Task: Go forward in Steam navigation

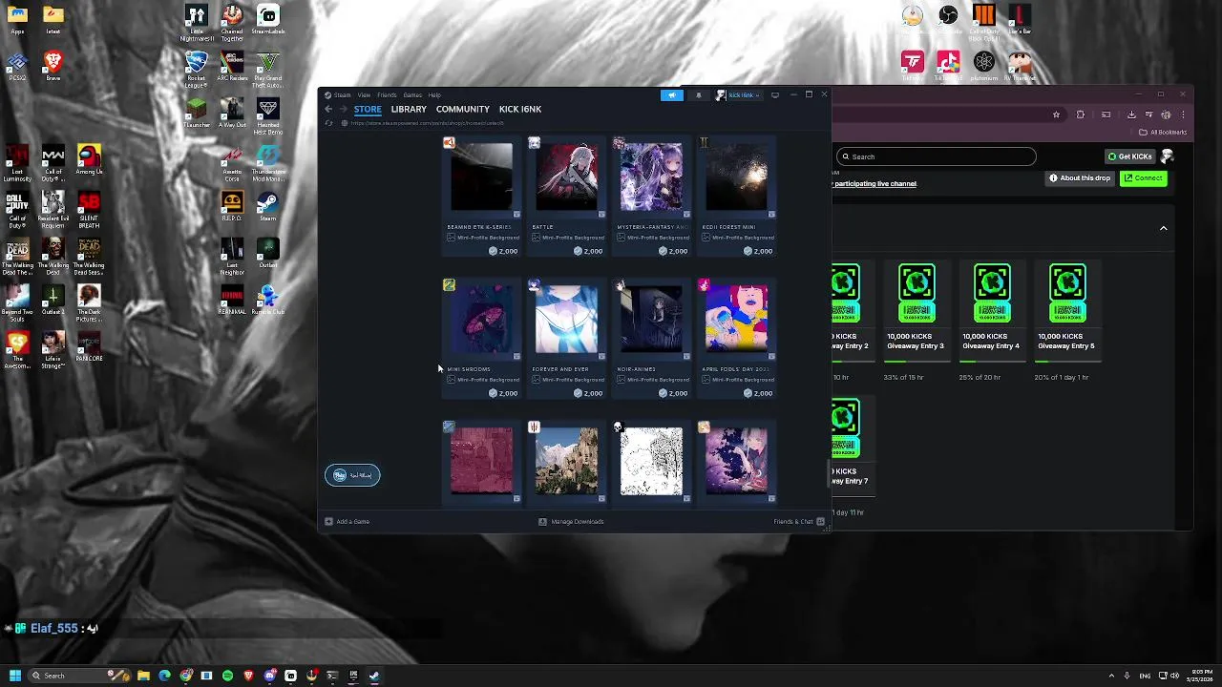Action: 343,110
